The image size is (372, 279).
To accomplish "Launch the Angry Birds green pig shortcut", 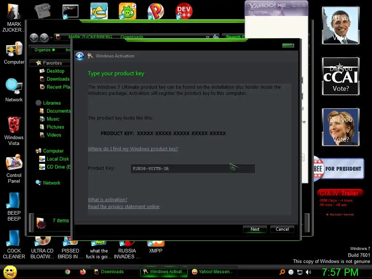I will (x=128, y=11).
